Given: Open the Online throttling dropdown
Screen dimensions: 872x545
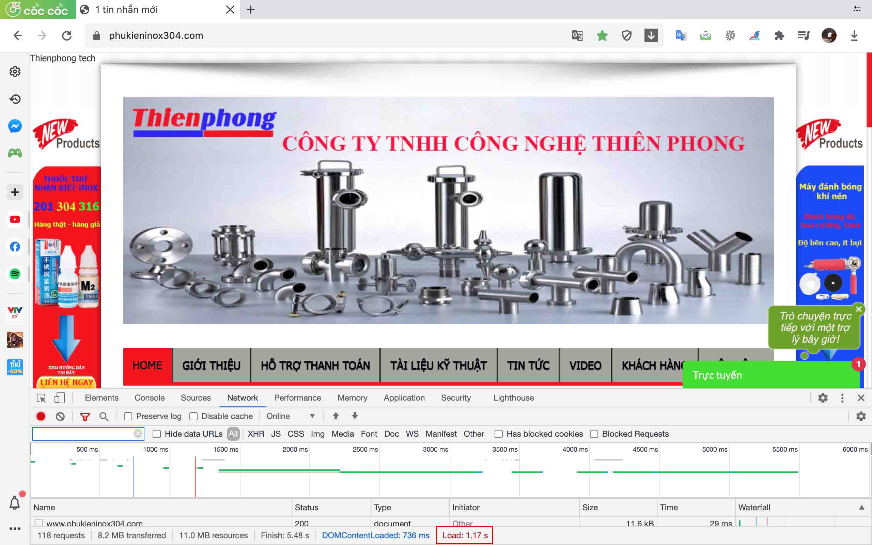Looking at the screenshot, I should point(291,416).
